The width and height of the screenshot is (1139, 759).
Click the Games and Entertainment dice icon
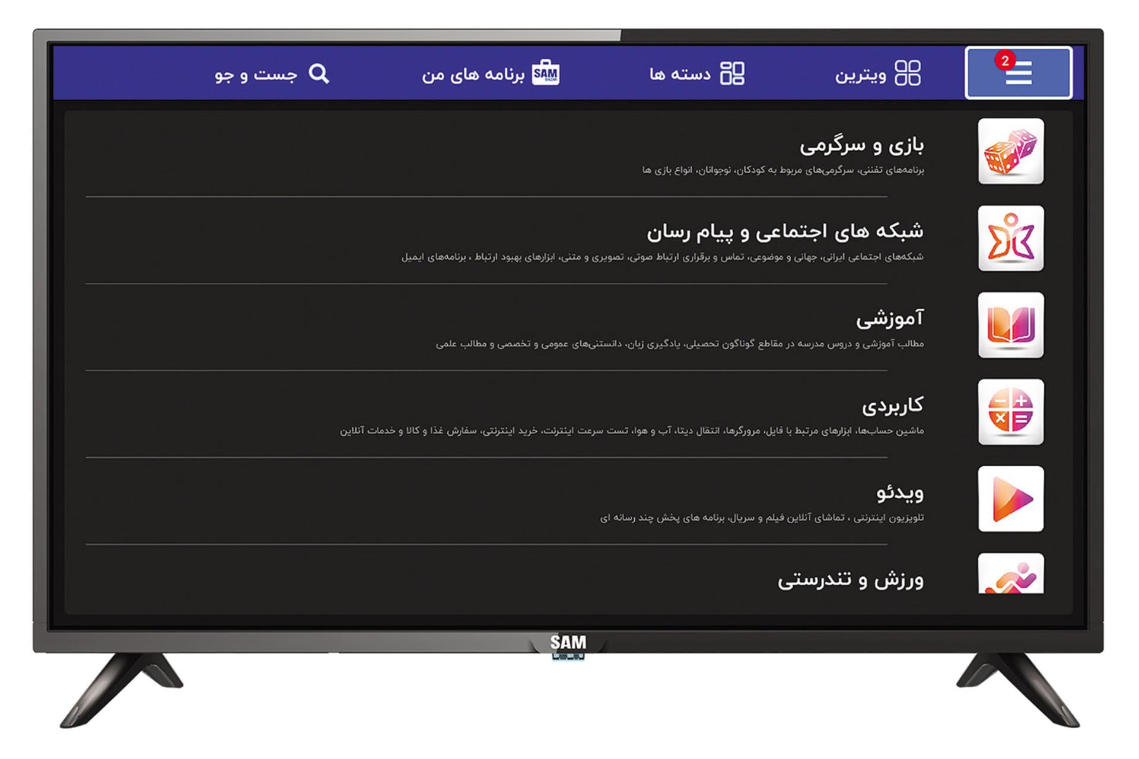click(1010, 151)
